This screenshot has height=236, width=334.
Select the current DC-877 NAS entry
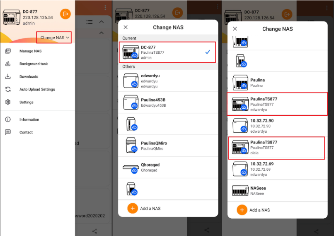tap(167, 52)
